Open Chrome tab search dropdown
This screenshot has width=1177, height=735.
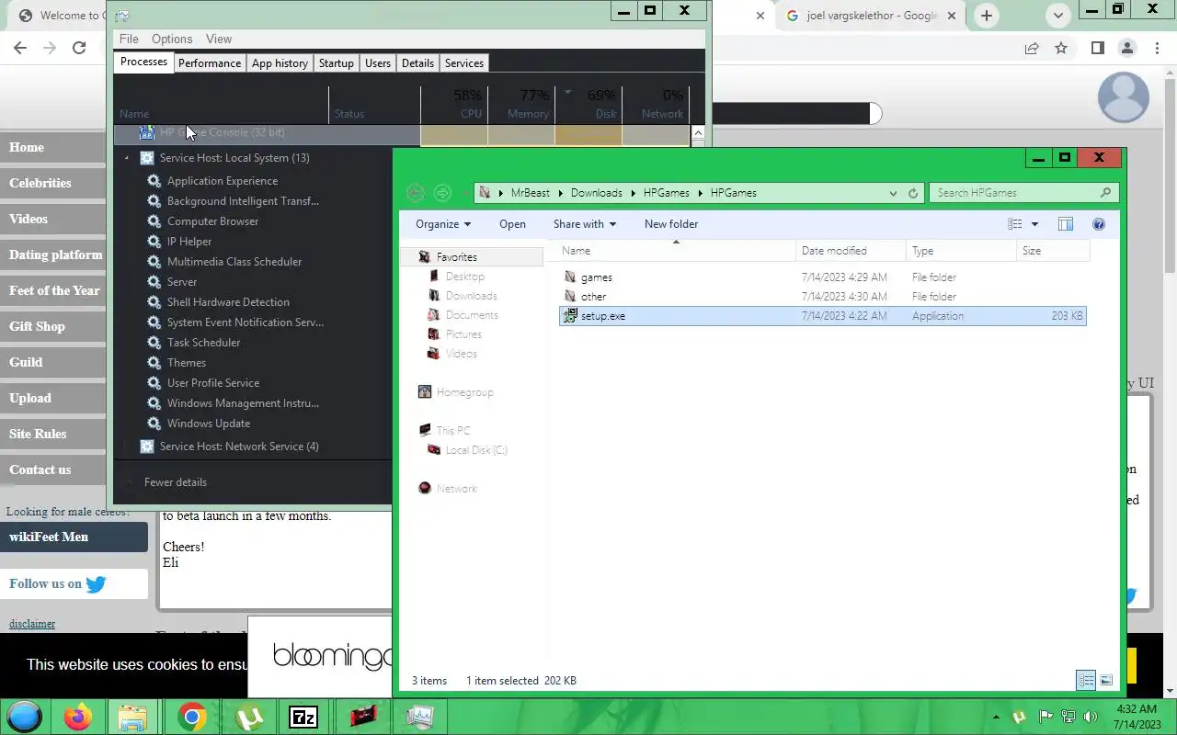1058,16
